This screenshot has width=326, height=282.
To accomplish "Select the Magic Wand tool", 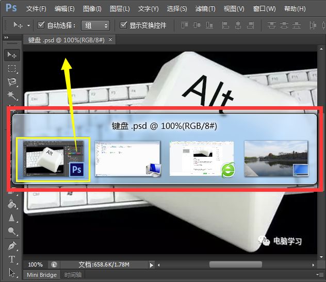I will [x=12, y=95].
